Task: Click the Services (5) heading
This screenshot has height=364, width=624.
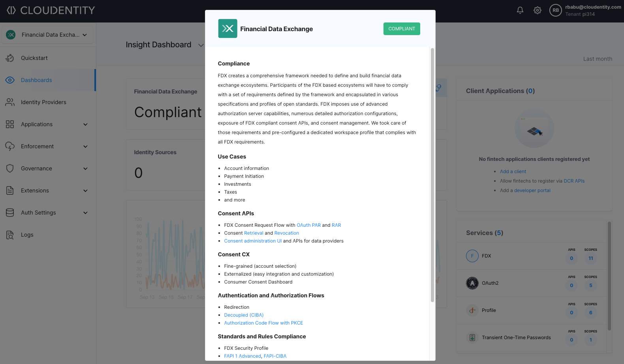Action: 485,233
